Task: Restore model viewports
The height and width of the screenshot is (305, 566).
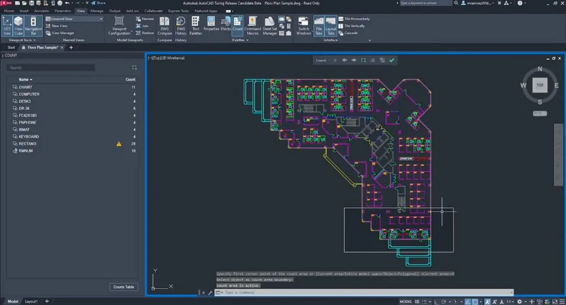Action: 145,33
